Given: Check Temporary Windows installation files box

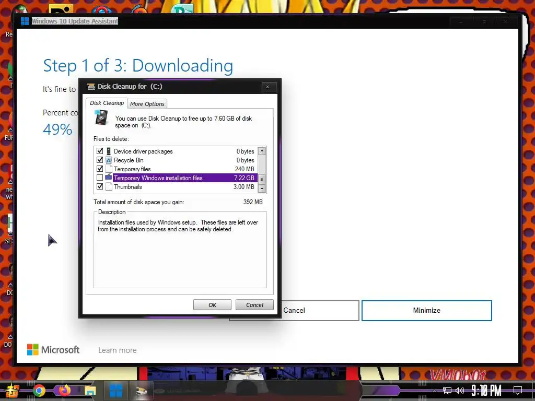Looking at the screenshot, I should point(100,178).
